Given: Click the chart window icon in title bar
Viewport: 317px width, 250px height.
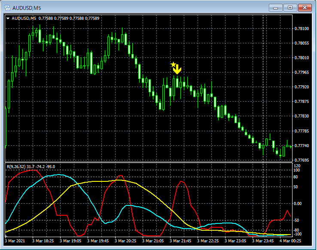Looking at the screenshot, I should 7,8.
